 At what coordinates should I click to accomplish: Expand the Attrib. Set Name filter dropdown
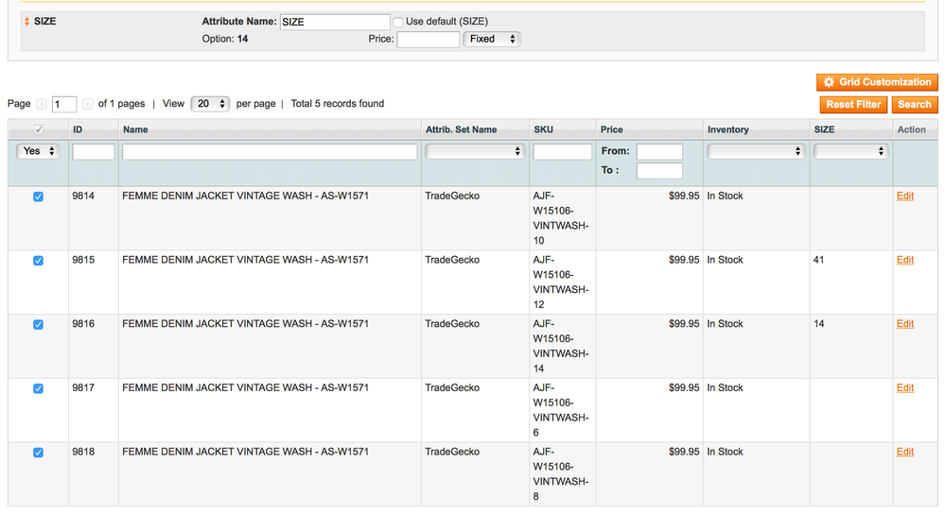coord(475,151)
